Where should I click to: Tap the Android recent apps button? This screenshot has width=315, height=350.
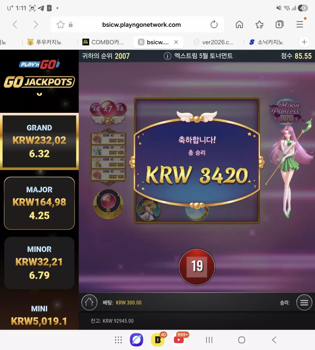coord(209,340)
